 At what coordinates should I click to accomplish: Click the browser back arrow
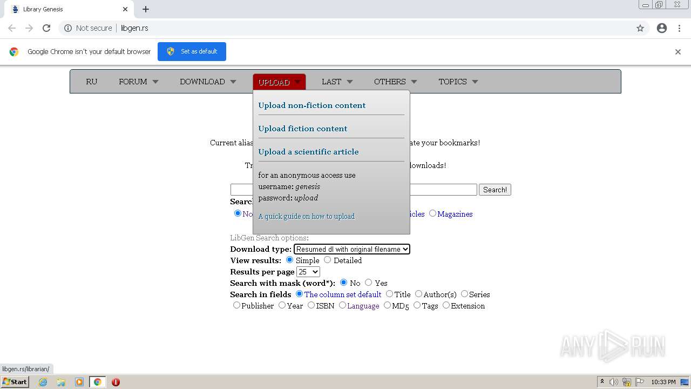pyautogui.click(x=12, y=28)
